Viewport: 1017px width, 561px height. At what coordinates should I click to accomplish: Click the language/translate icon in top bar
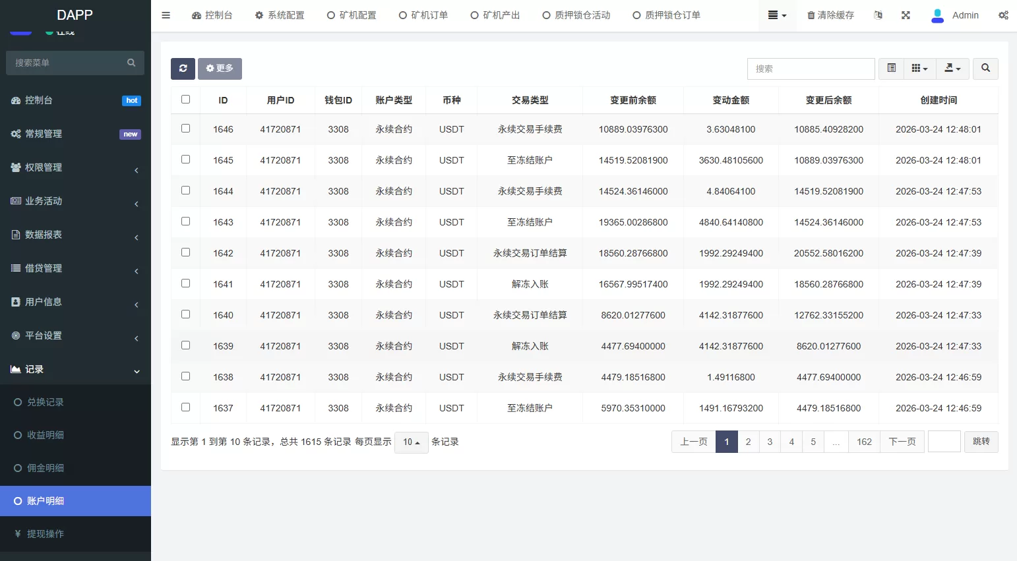[878, 15]
